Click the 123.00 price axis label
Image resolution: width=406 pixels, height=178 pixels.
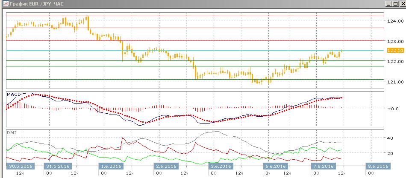(x=395, y=41)
